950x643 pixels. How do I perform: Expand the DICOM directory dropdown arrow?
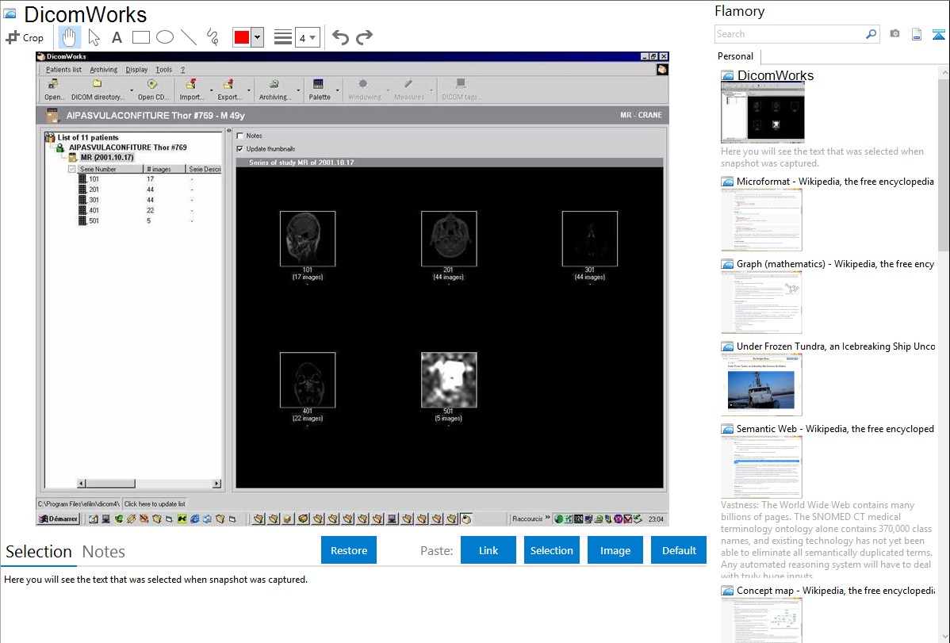click(131, 90)
